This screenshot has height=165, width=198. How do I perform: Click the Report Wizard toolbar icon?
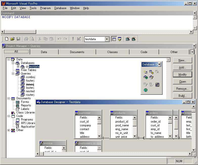click(134, 39)
